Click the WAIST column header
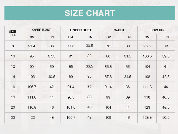The height and width of the screenshot is (134, 178). coord(119,30)
